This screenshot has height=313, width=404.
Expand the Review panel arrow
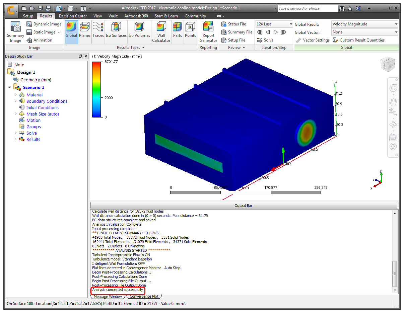[x=244, y=48]
